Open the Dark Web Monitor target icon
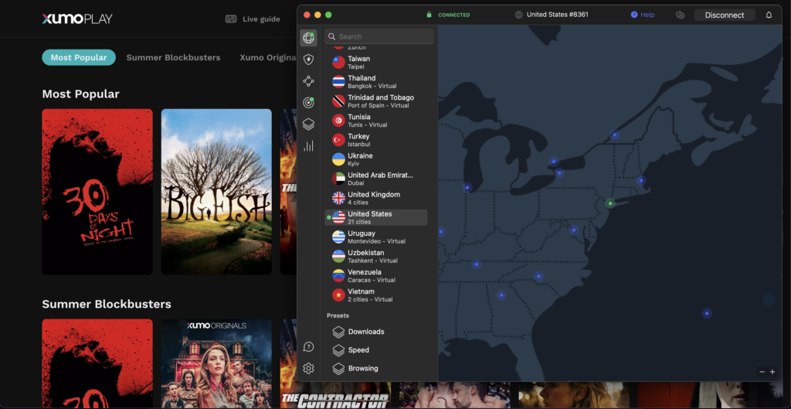 point(308,103)
